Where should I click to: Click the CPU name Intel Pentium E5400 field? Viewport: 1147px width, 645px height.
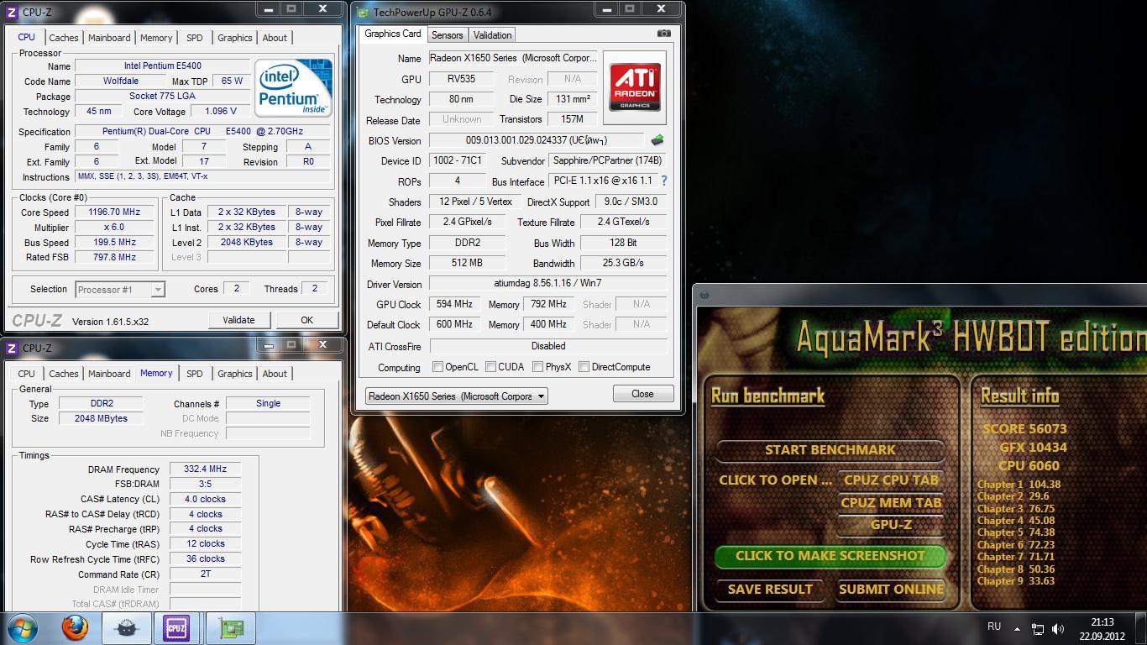[162, 66]
